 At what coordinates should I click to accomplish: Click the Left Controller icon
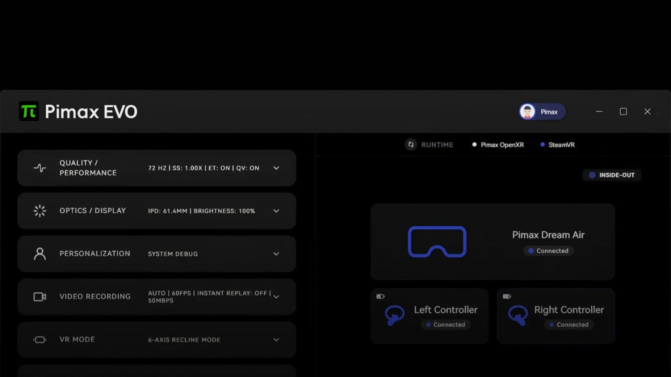395,315
